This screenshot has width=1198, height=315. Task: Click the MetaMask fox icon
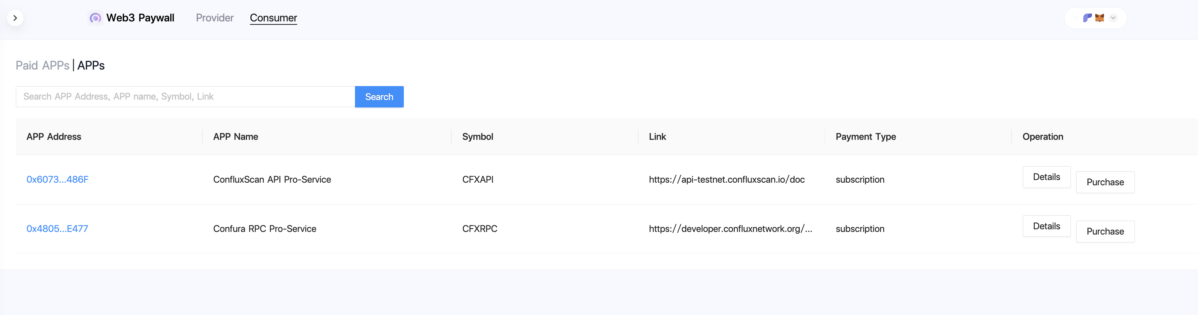click(x=1099, y=18)
